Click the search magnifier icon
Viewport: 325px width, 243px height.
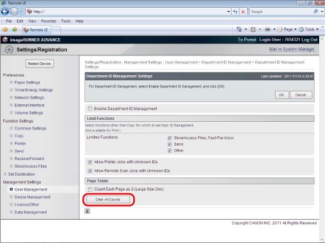tap(316, 12)
